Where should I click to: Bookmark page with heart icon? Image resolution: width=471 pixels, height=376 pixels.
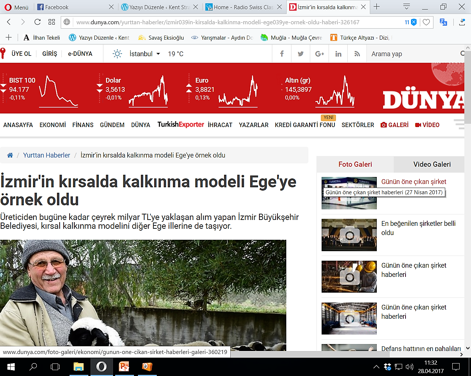(426, 22)
